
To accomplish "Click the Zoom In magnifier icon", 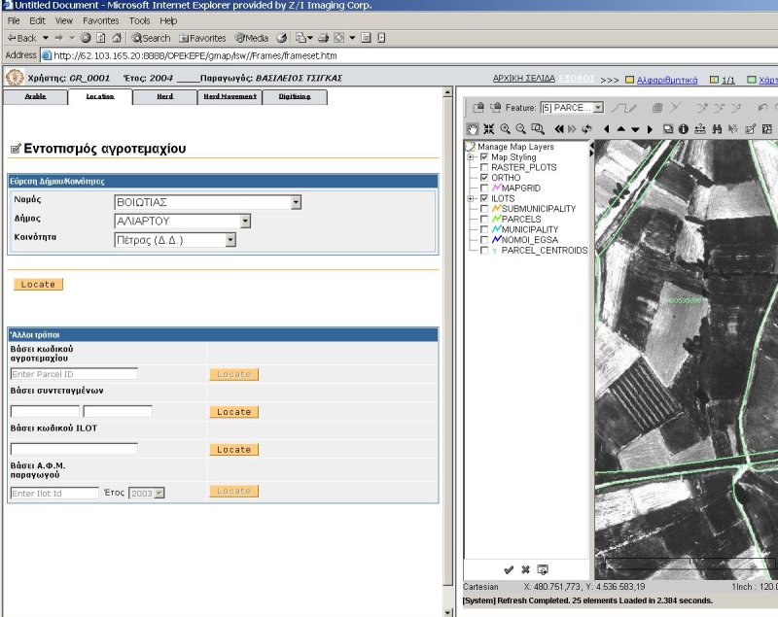I will coord(505,128).
